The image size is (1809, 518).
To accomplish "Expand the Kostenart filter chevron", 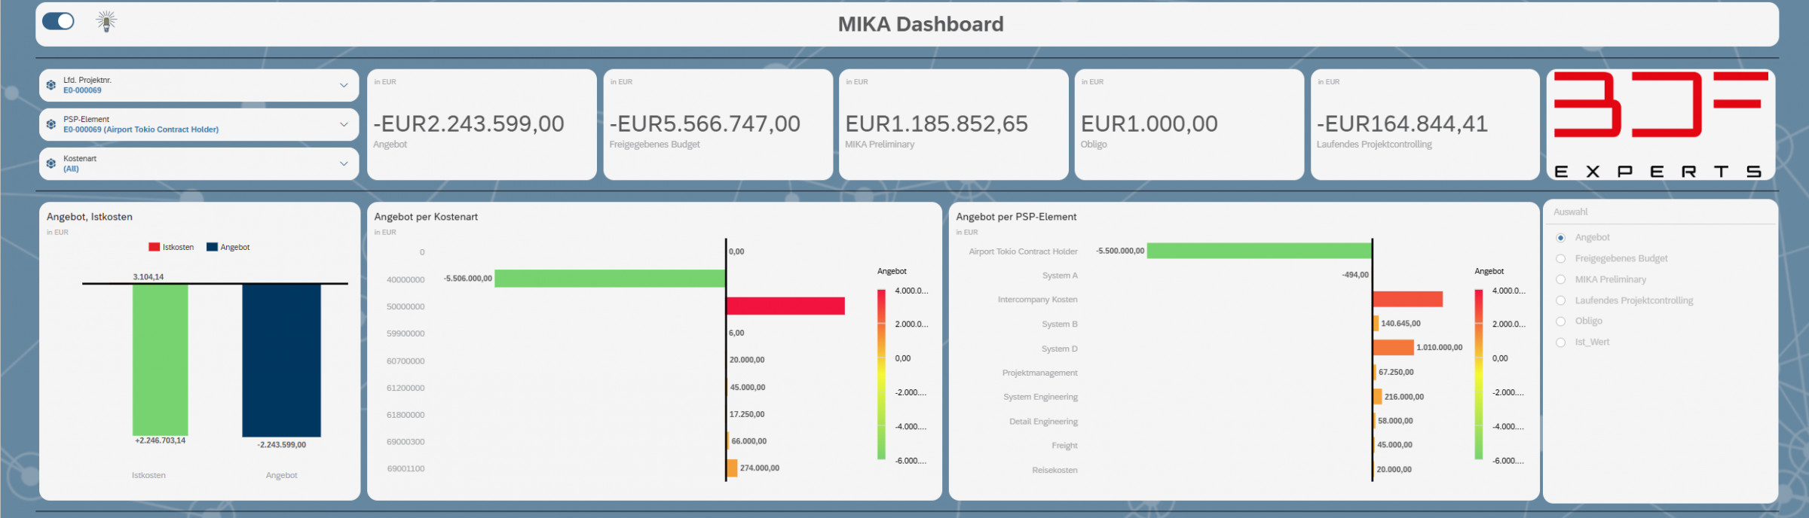I will click(x=344, y=163).
